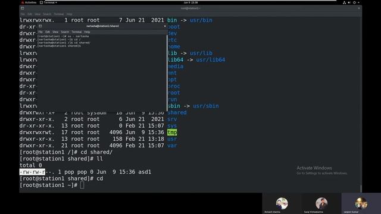381x214 pixels.
Task: Click the blue 'usr' directory name
Action: point(172,139)
